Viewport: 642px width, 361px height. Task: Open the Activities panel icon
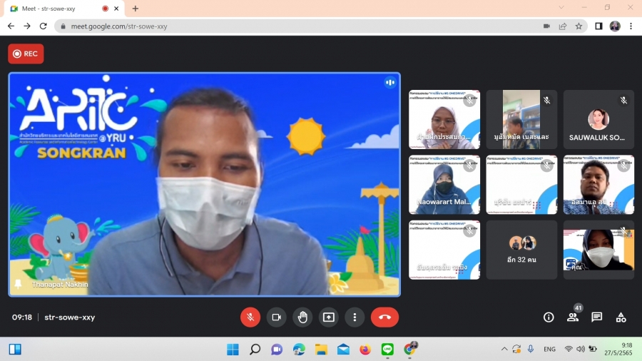pos(621,317)
